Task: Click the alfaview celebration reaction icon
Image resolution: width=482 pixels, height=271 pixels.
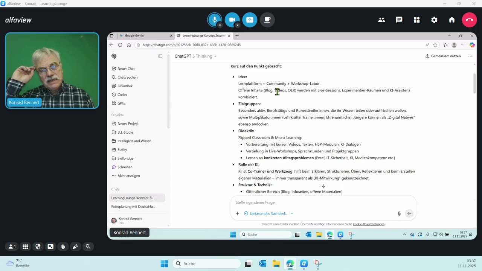Action: [76, 247]
